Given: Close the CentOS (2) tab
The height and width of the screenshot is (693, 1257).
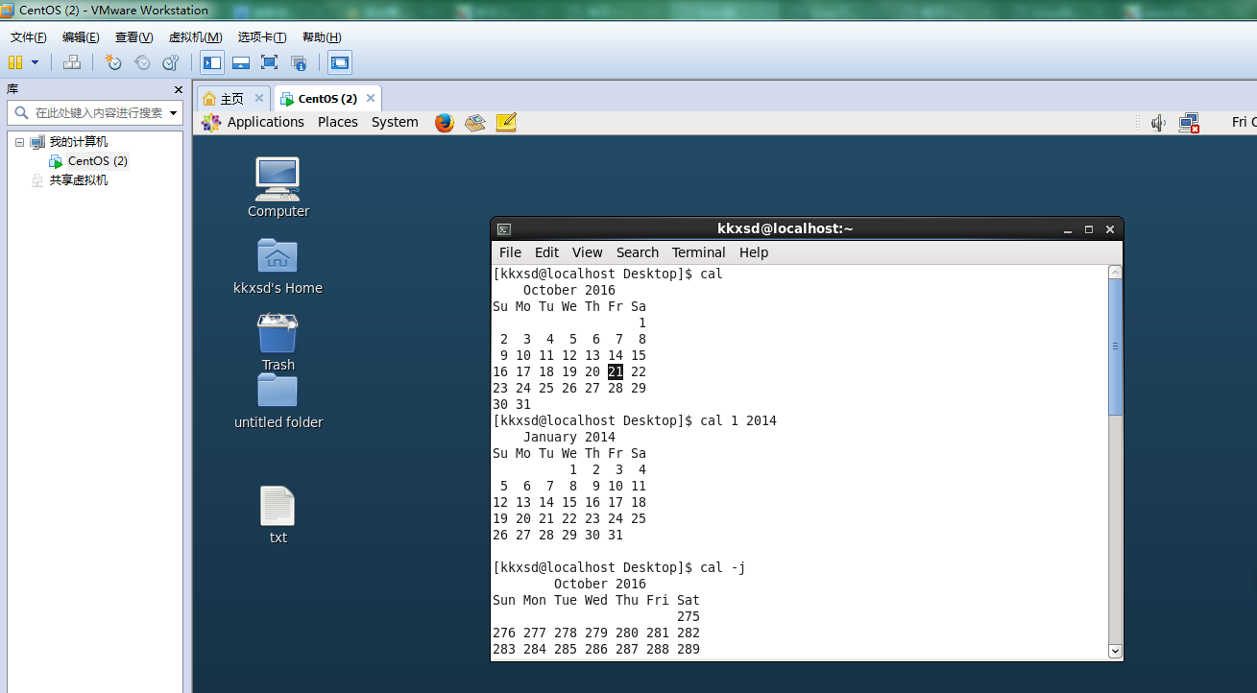Looking at the screenshot, I should tap(371, 98).
